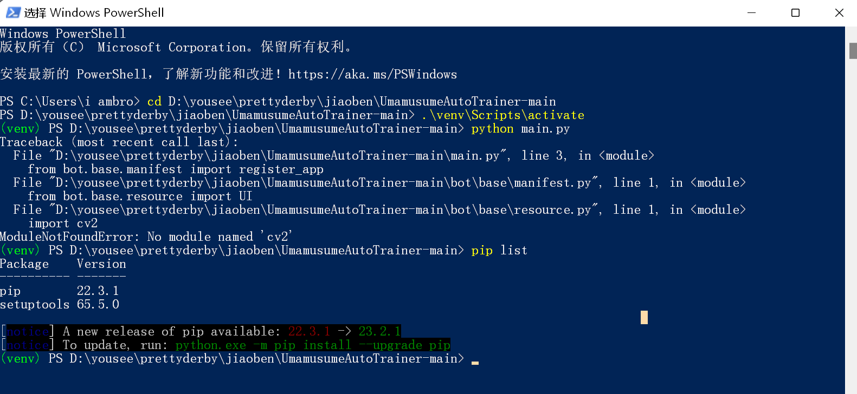The width and height of the screenshot is (857, 394).
Task: Click the highlighted block on the right side
Action: coord(643,318)
